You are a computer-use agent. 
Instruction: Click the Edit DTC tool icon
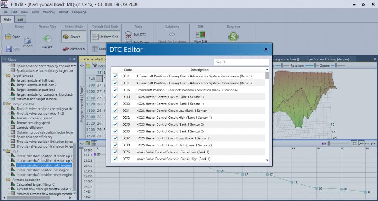pyautogui.click(x=128, y=34)
